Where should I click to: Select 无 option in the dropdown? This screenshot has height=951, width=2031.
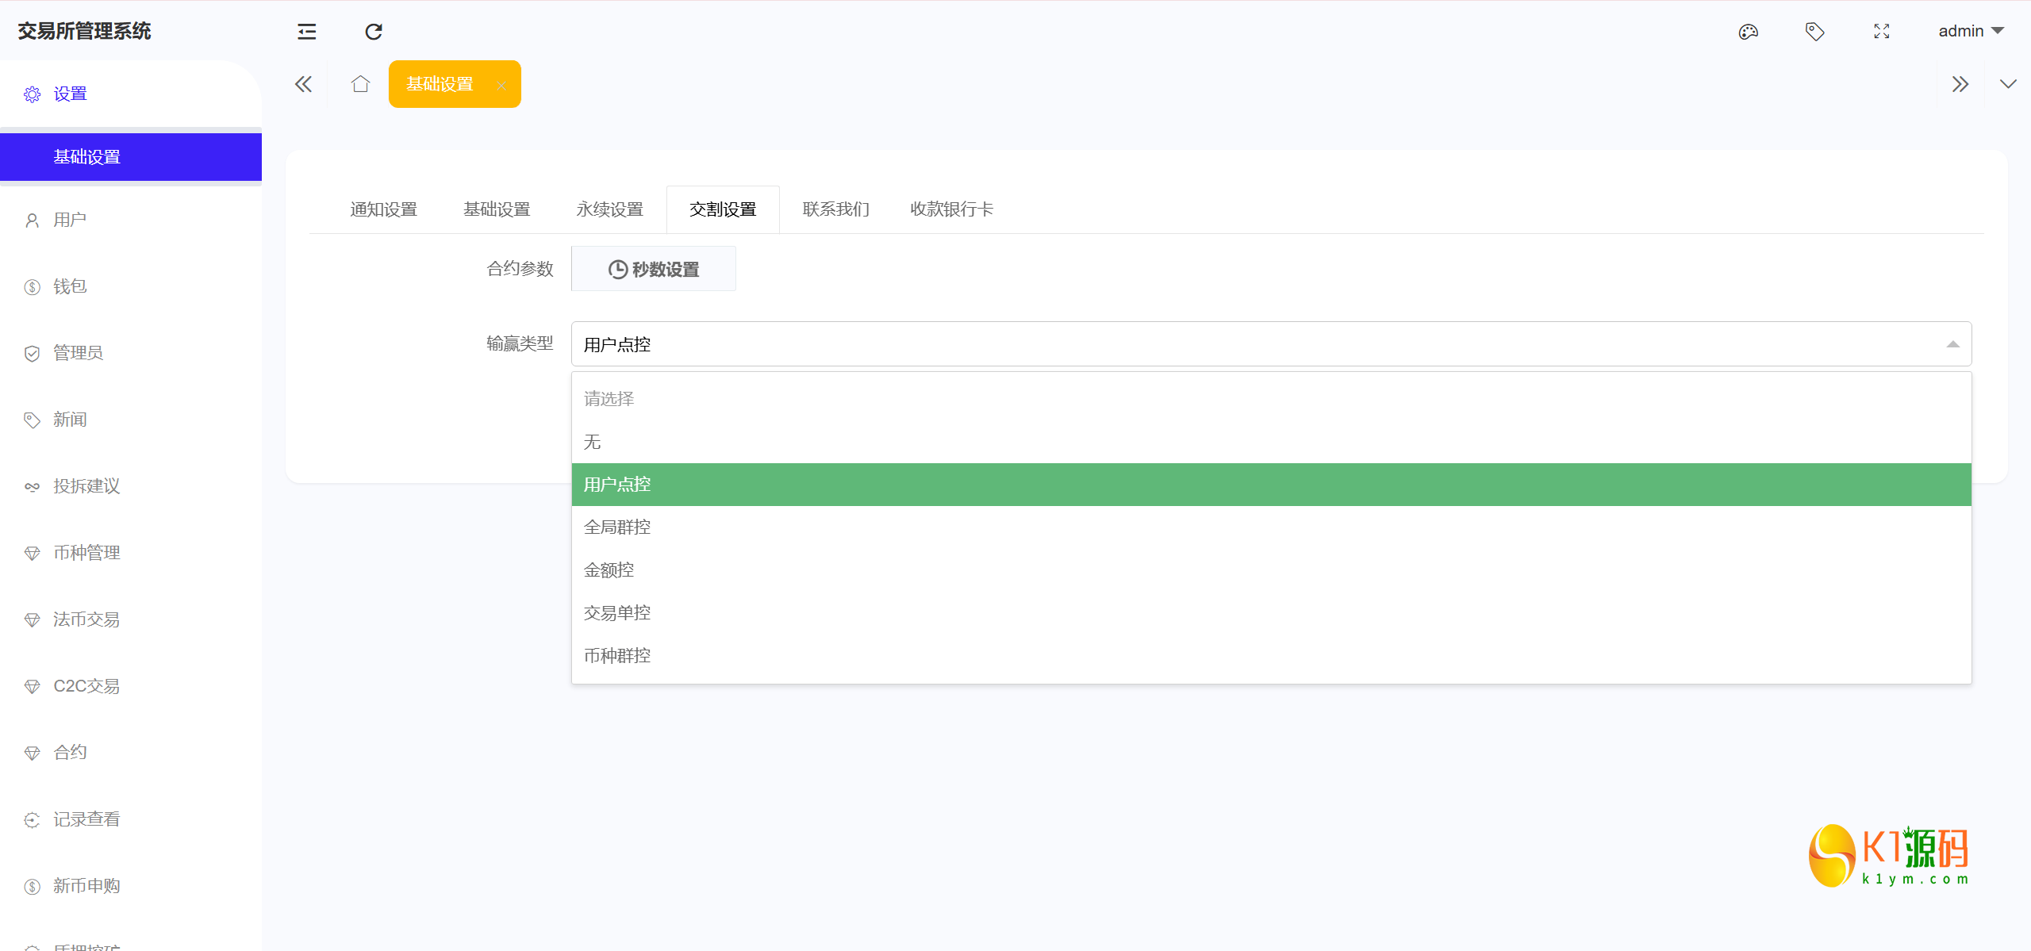(x=592, y=442)
